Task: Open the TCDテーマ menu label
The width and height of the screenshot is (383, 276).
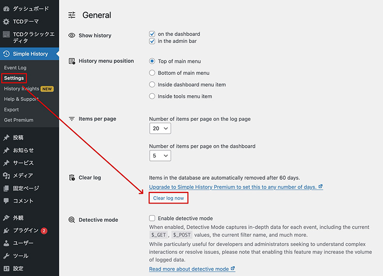Action: coord(26,21)
